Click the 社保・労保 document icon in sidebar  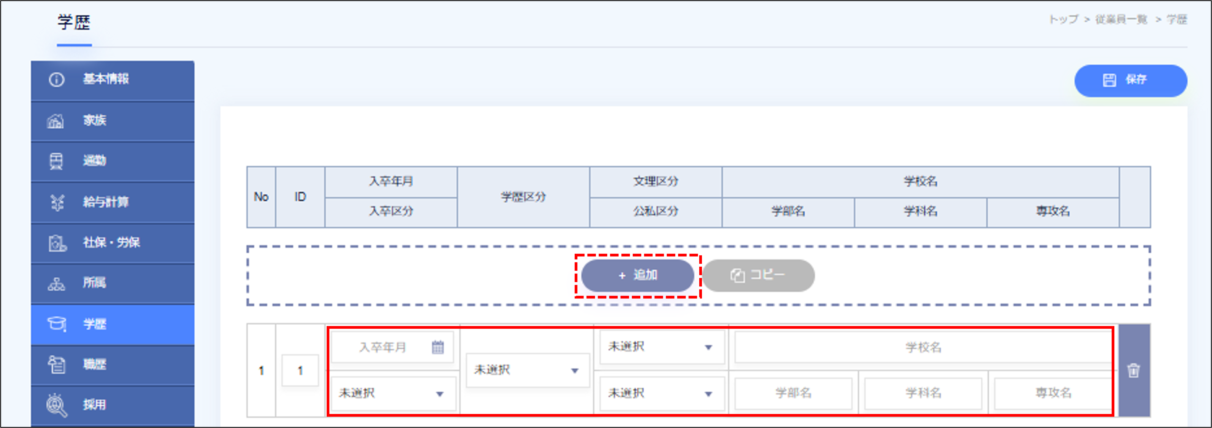point(57,243)
